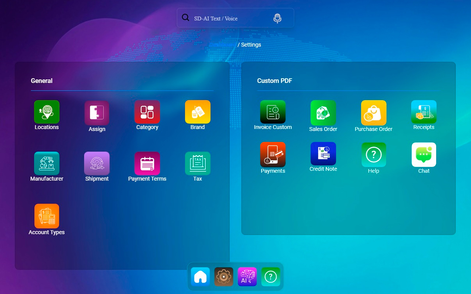This screenshot has width=471, height=294.
Task: Open the Account Types icon
Action: [47, 216]
